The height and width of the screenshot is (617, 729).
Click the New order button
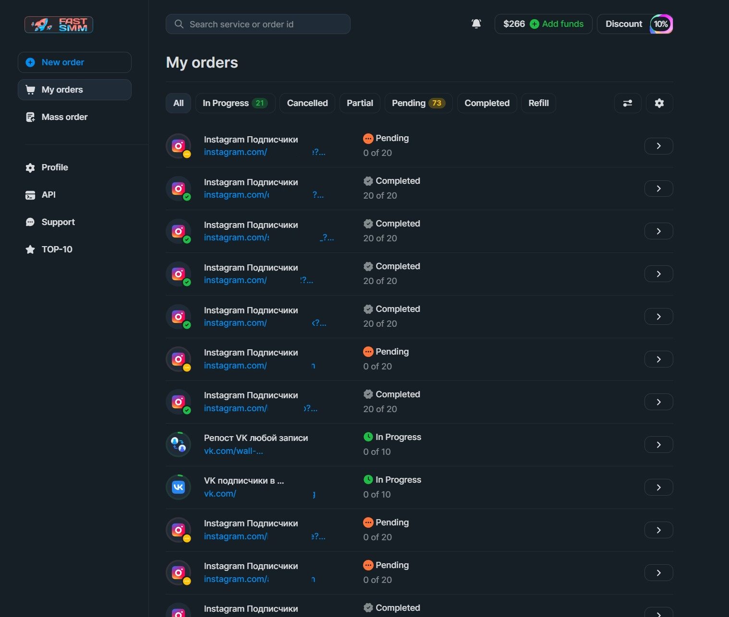pos(74,62)
